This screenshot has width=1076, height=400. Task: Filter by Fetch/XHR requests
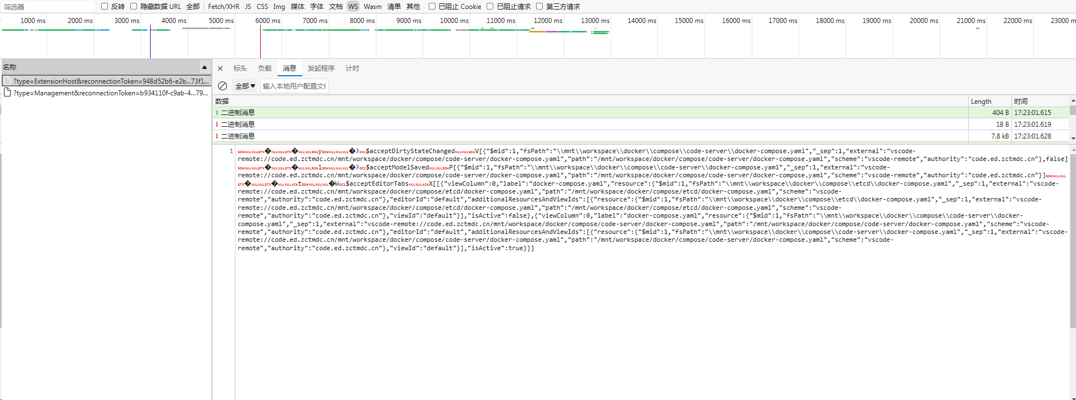pos(224,7)
